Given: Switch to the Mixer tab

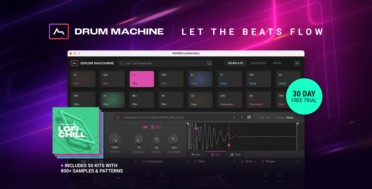Looking at the screenshot, I should point(277,63).
